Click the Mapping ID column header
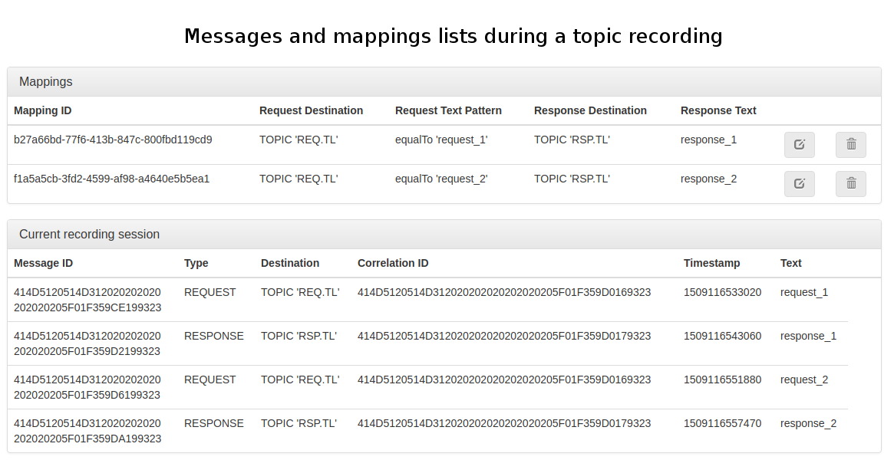The image size is (894, 460). 43,111
